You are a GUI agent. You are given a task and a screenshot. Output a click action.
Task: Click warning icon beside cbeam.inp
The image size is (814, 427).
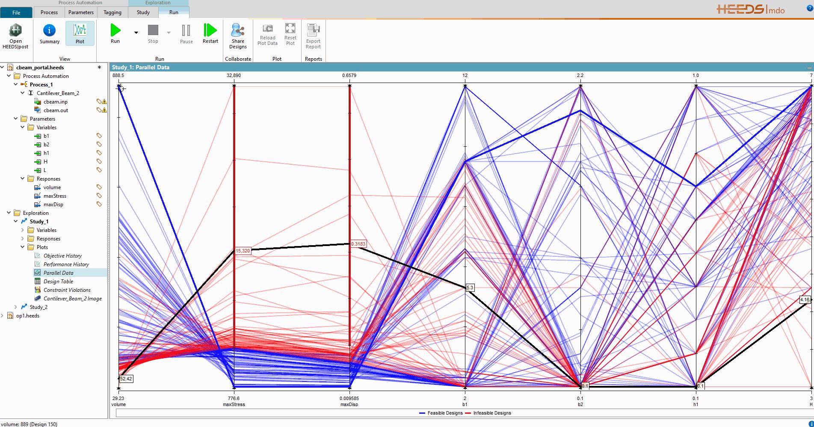[104, 102]
